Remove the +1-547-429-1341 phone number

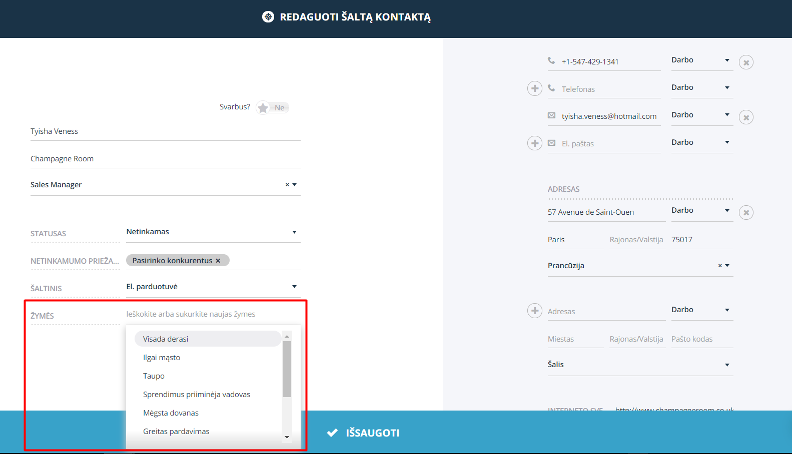(x=746, y=62)
